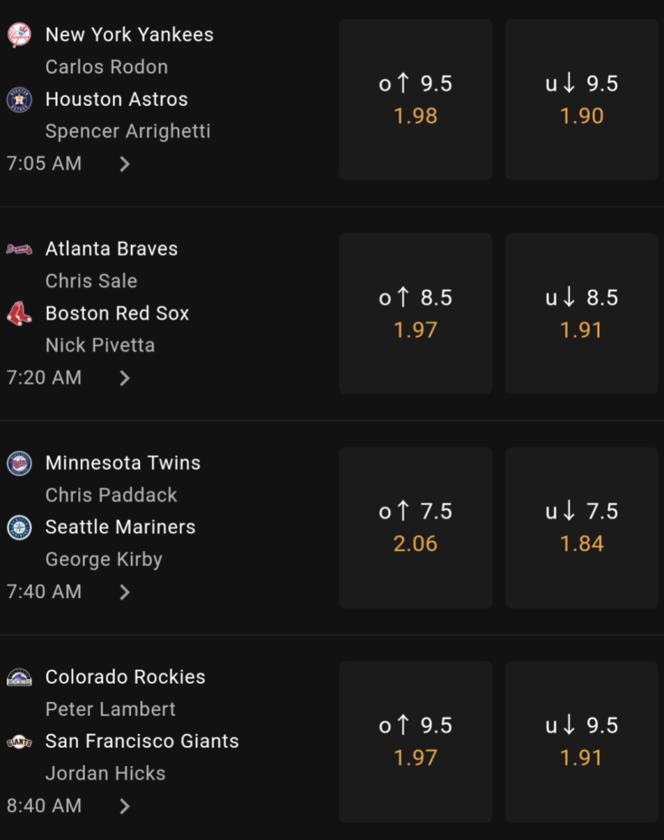Click the Minnesota Twins team logo
Viewport: 664px width, 840px height.
(18, 463)
